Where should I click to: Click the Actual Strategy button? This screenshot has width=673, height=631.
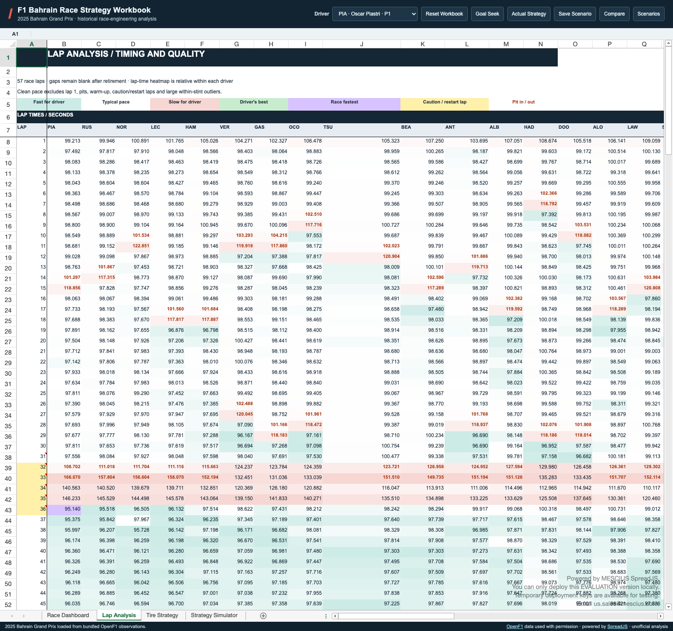pyautogui.click(x=529, y=14)
